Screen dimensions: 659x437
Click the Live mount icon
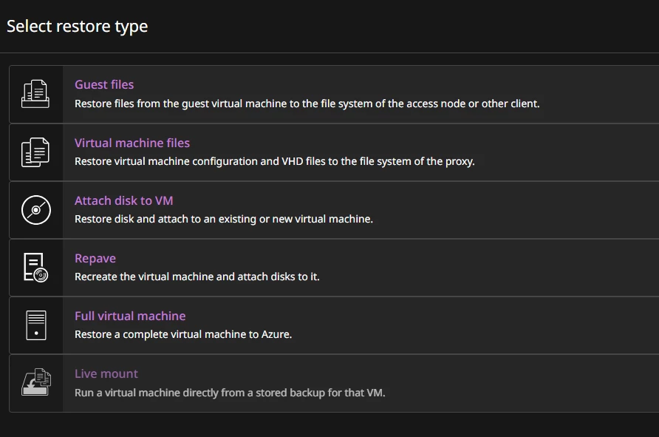pos(35,383)
